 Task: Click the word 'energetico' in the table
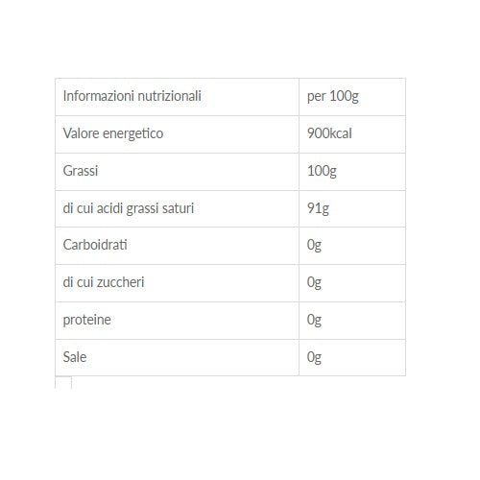tap(132, 134)
